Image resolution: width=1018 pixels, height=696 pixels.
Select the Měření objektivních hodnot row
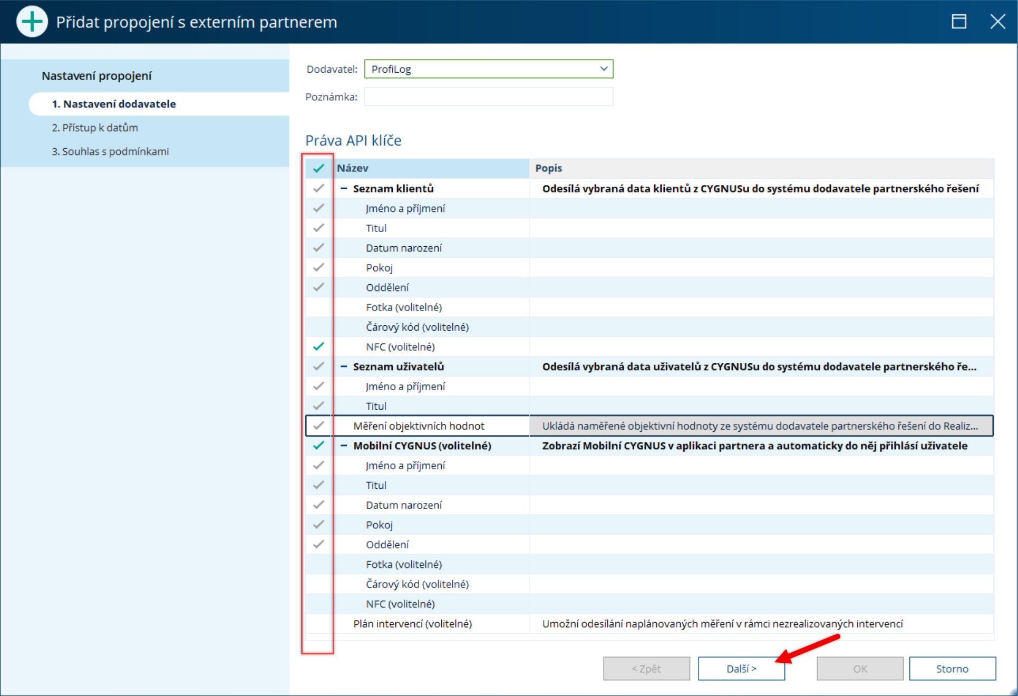419,426
